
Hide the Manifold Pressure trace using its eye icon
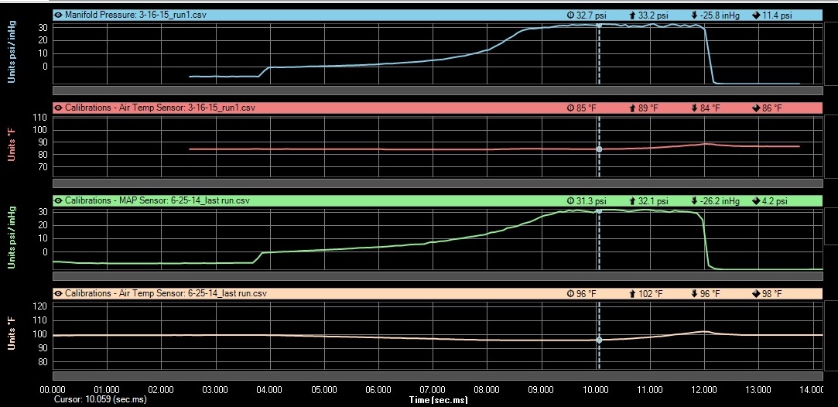58,15
